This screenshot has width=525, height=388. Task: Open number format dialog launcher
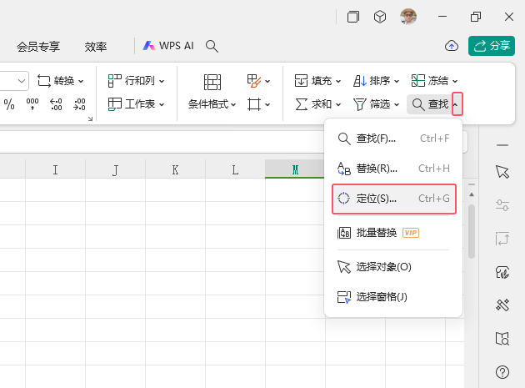pos(90,118)
